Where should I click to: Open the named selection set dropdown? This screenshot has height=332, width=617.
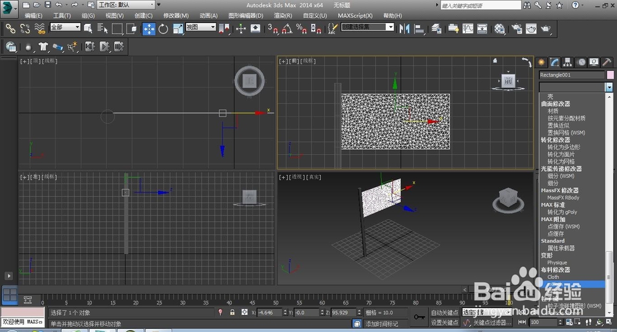[x=390, y=27]
